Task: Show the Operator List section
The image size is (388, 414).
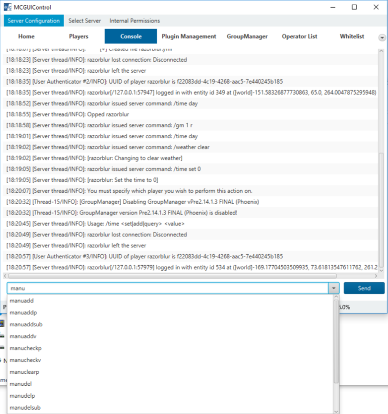Action: [x=299, y=36]
